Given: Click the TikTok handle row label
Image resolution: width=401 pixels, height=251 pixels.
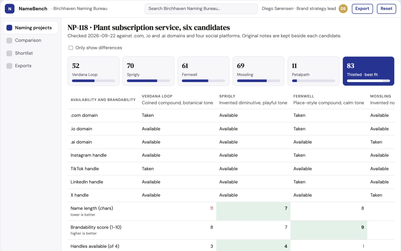Looking at the screenshot, I should [x=85, y=169].
